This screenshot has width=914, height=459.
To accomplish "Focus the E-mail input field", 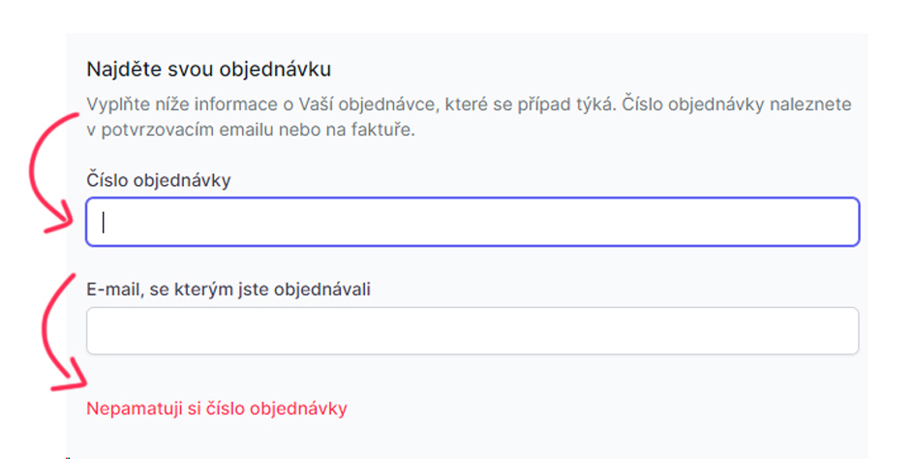I will pyautogui.click(x=472, y=331).
